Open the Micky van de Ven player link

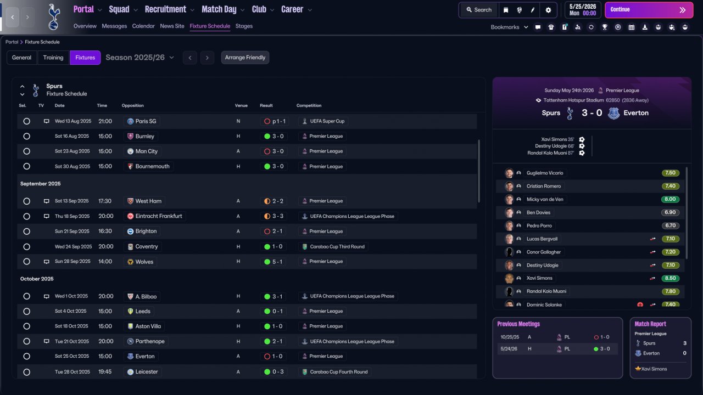(545, 199)
